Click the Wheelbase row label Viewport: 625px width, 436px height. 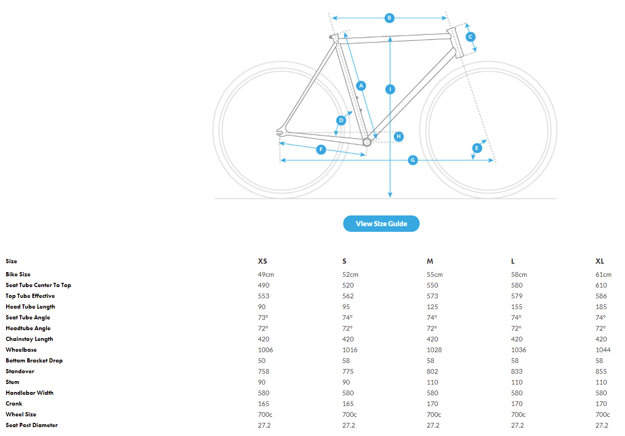(x=21, y=350)
